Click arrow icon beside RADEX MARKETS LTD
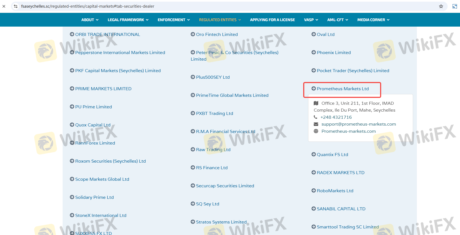Viewport: 460px width, 235px height. point(314,172)
